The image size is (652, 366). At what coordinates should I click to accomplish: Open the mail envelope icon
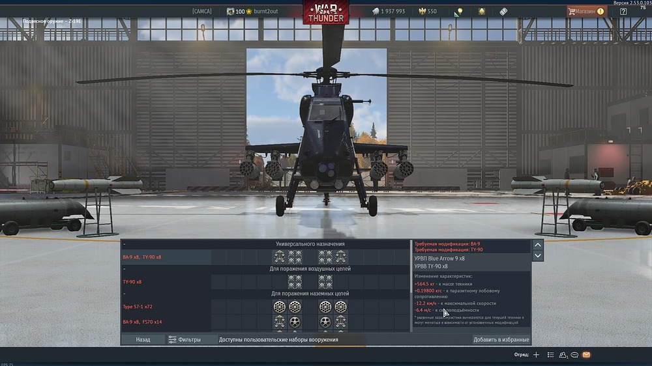(586, 355)
